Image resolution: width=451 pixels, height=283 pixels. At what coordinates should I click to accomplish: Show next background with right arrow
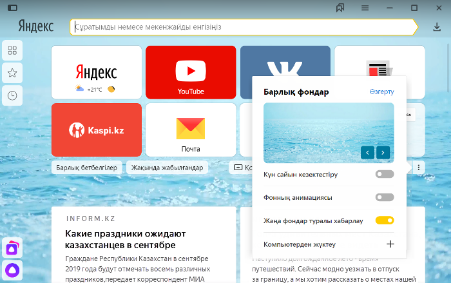383,153
